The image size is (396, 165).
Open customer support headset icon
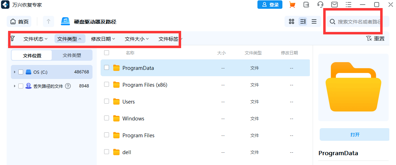point(320,5)
